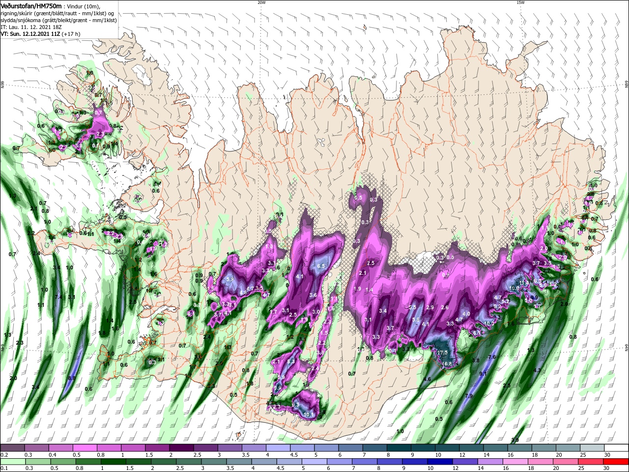The width and height of the screenshot is (629, 472).
Task: Click the 'slydda/snjókoma' legend description line
Action: click(58, 20)
